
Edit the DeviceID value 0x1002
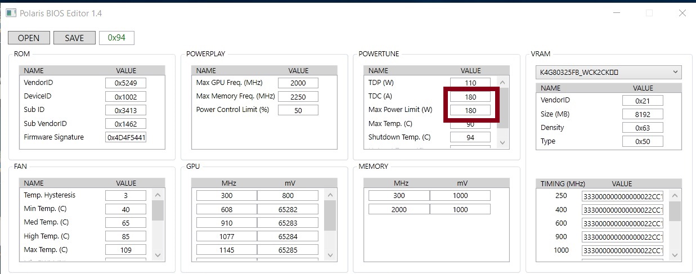coord(125,97)
